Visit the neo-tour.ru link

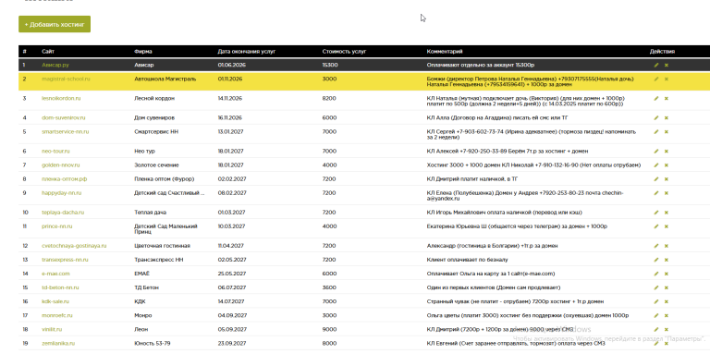tap(55, 152)
